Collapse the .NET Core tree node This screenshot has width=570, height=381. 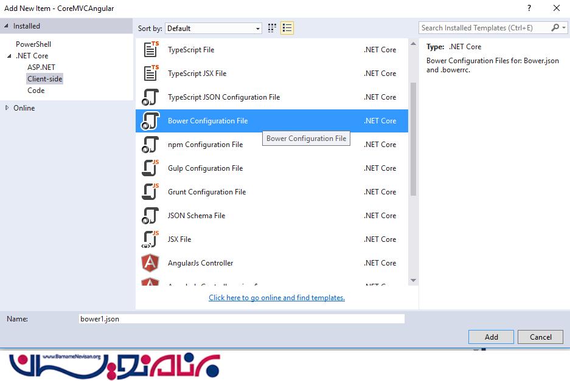coord(9,56)
